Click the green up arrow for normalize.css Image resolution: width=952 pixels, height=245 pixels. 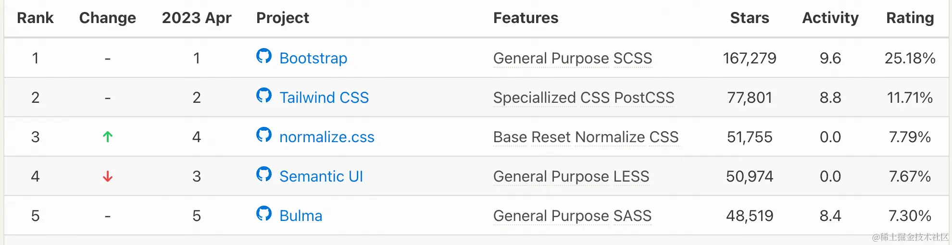point(108,137)
